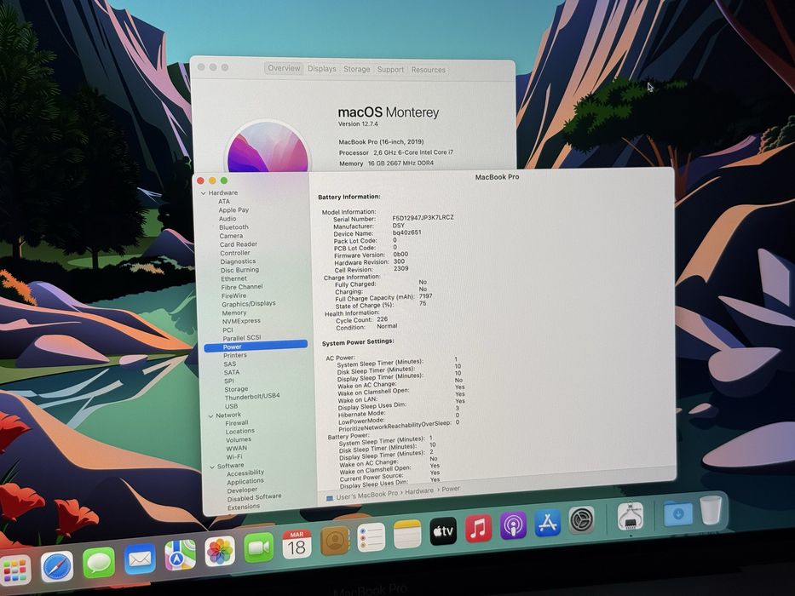Select Ethernet in sidebar
Viewport: 795px width, 596px height.
[233, 278]
